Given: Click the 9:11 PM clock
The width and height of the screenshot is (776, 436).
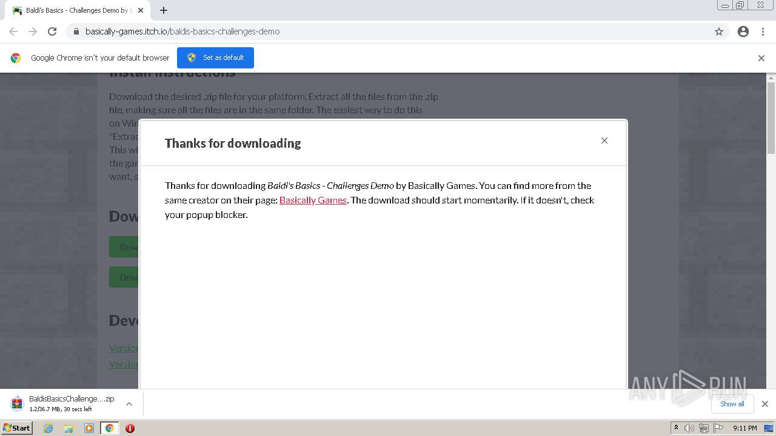Looking at the screenshot, I should point(744,428).
